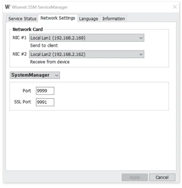Open the Language tab

point(89,19)
